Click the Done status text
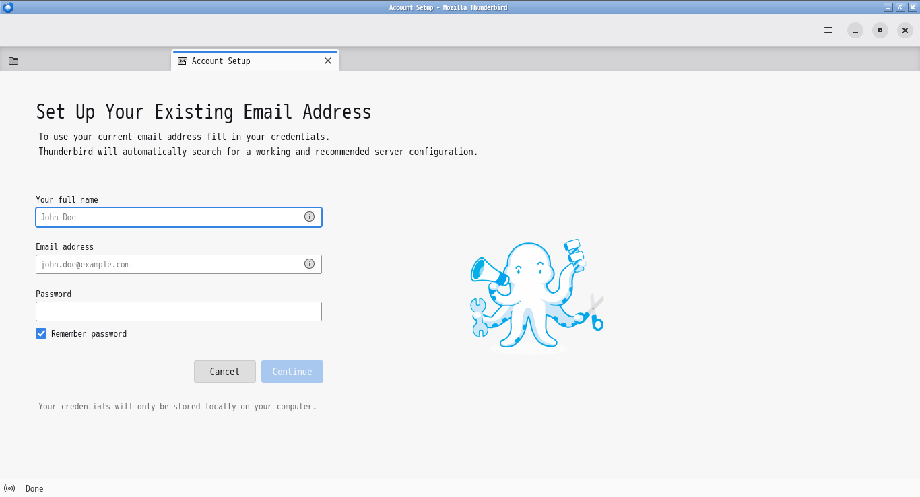Viewport: 920px width, 497px height. (34, 488)
